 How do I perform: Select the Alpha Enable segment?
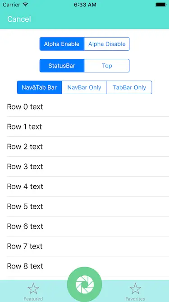[62, 44]
